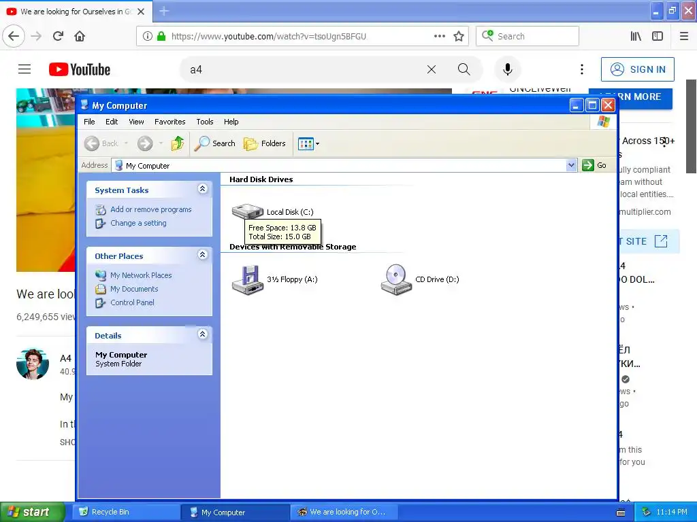Click the Firefox Search box
This screenshot has height=522, width=697.
(x=528, y=36)
